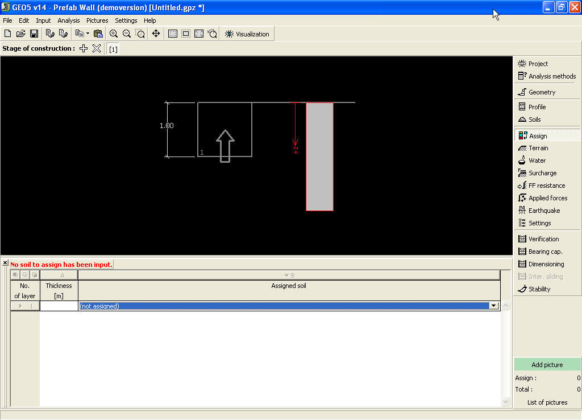Close the bottom frame with x
Screen dimensions: 582x420
pyautogui.click(x=5, y=263)
